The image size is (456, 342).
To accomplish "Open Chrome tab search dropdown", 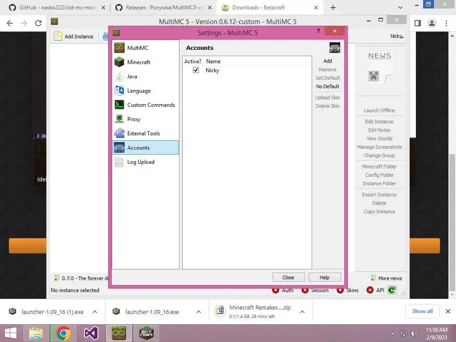I will tap(400, 8).
